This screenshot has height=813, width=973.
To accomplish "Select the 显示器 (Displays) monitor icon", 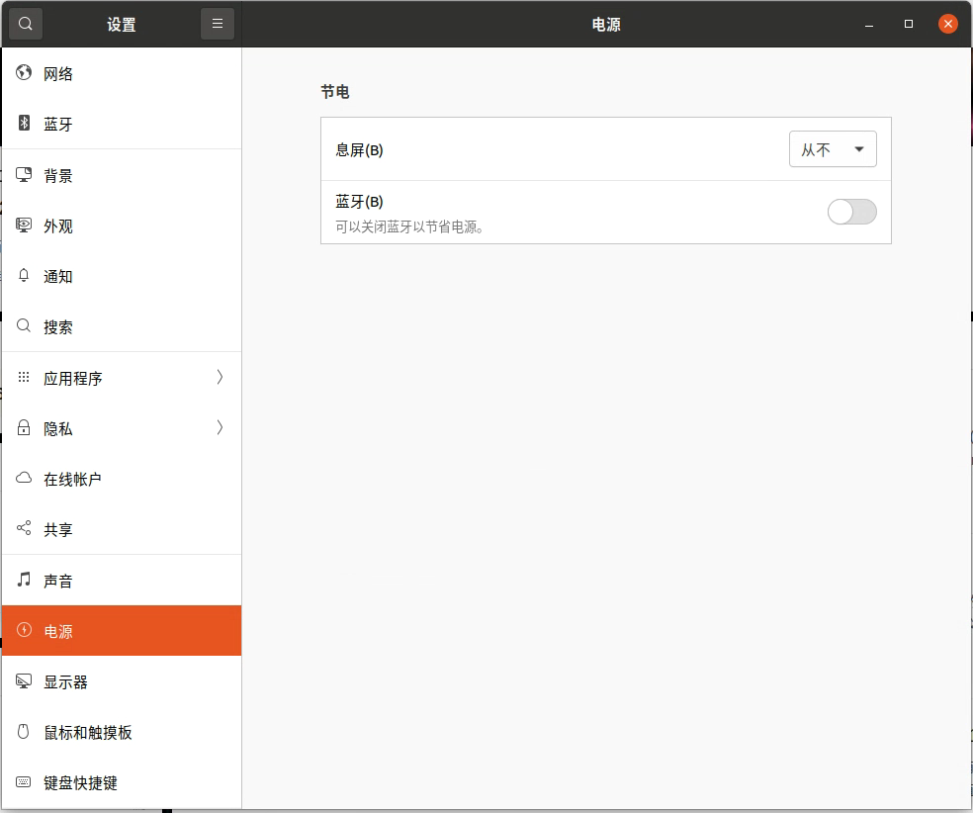I will (x=24, y=680).
